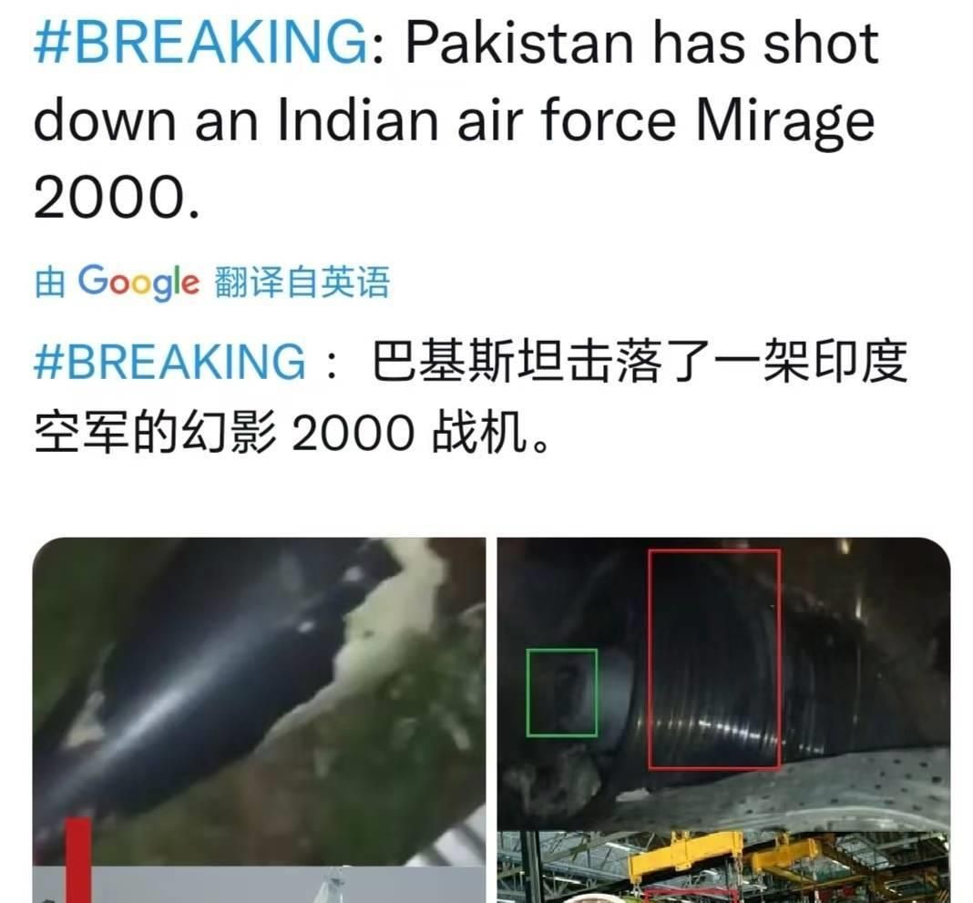The height and width of the screenshot is (903, 973).
Task: Open the top-left dark cylinder debris photo
Action: tap(260, 702)
